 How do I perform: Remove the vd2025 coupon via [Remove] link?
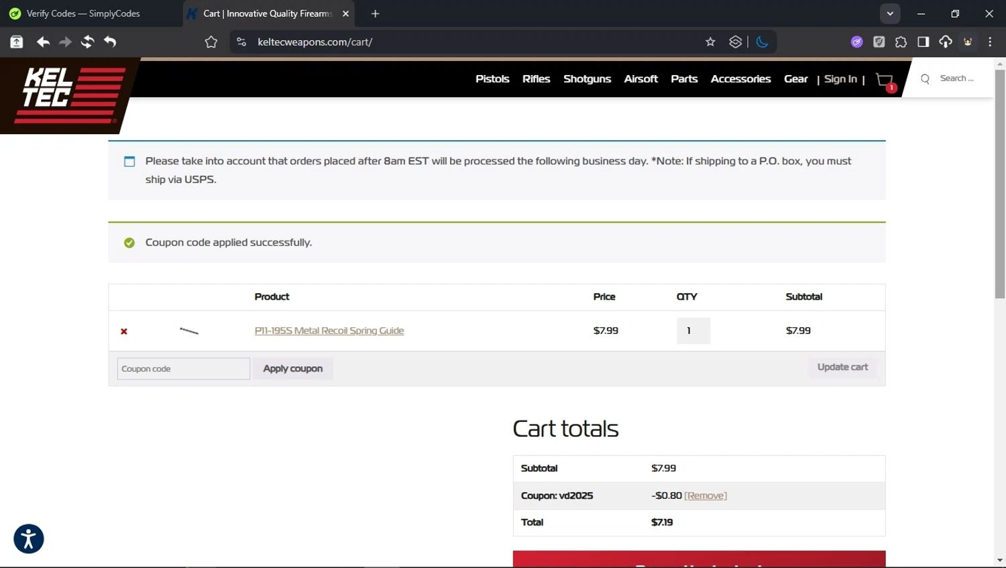point(706,496)
